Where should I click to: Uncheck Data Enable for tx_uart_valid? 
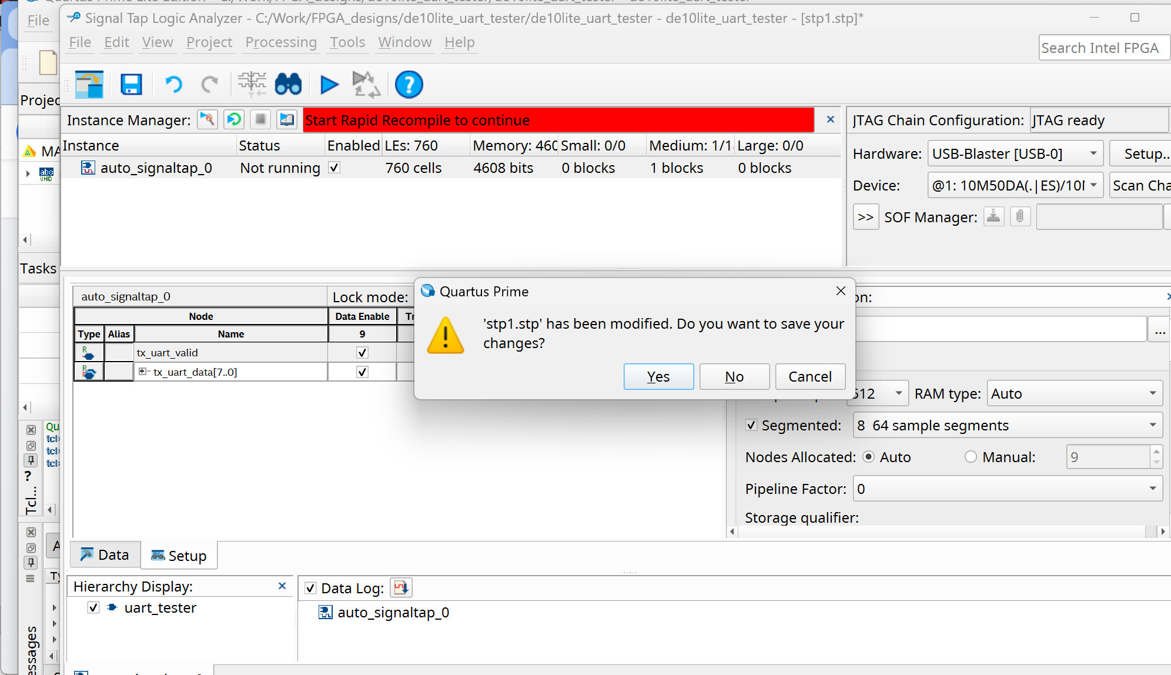362,353
